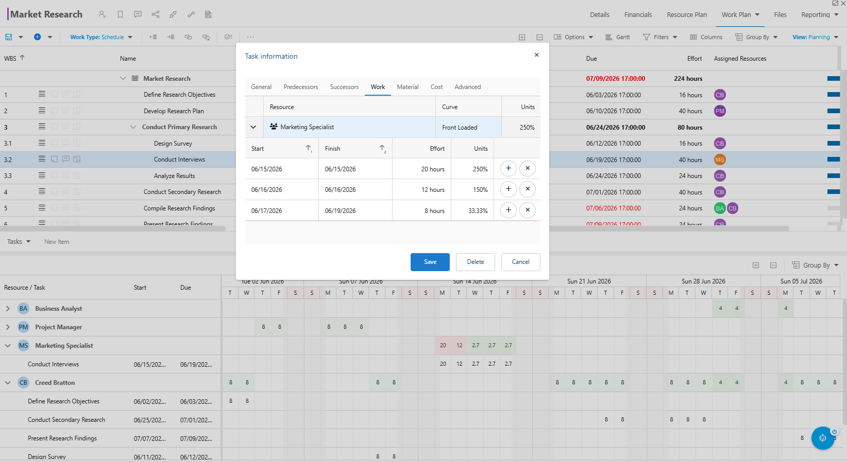847x462 pixels.
Task: Click the indent task icon
Action: [x=171, y=37]
